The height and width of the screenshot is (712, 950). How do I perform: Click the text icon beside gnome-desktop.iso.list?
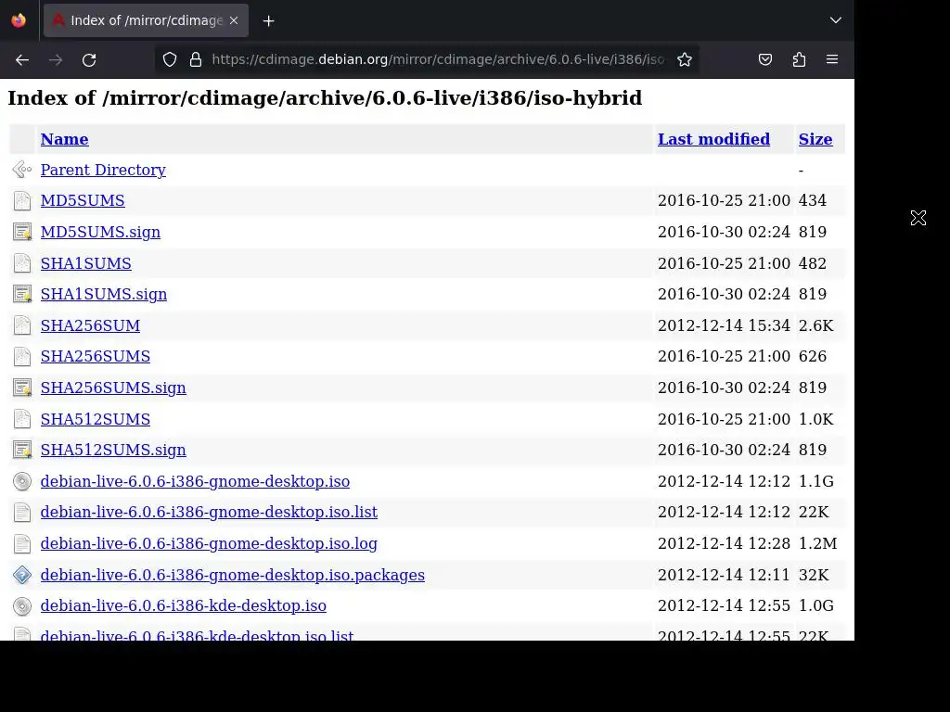pos(22,512)
